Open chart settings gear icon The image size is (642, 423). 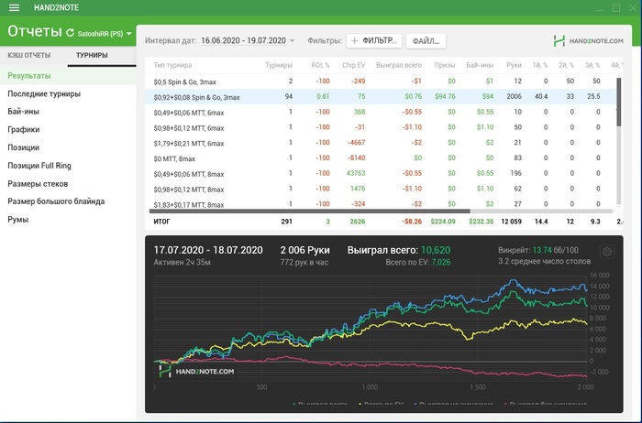(x=607, y=252)
